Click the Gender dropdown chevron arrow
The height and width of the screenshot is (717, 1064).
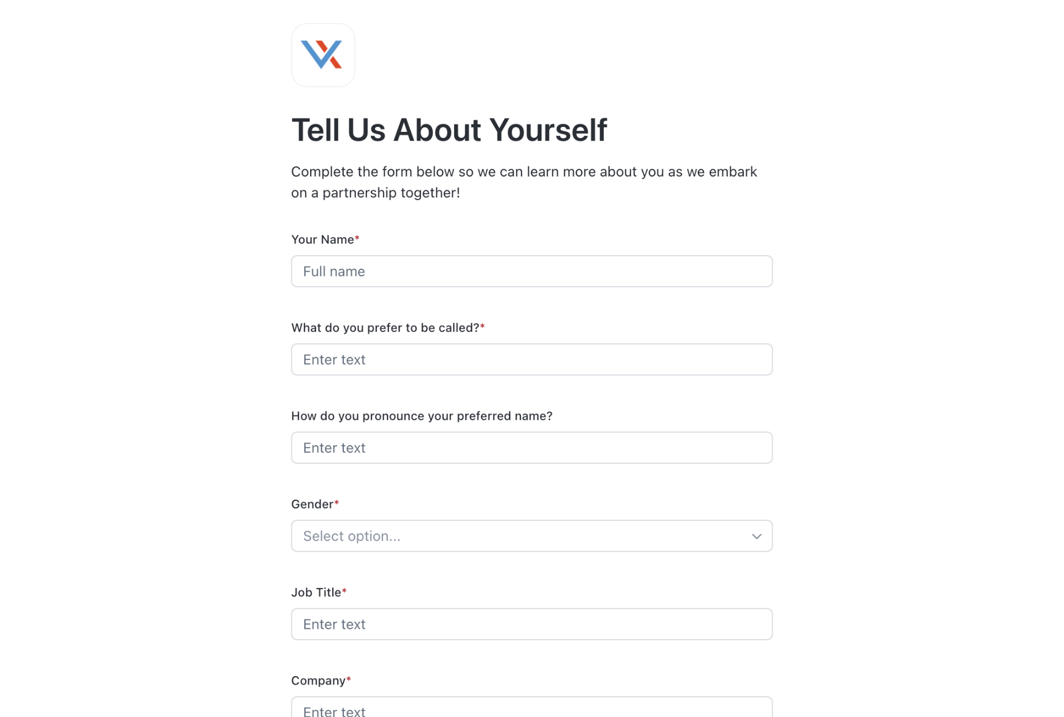point(756,536)
